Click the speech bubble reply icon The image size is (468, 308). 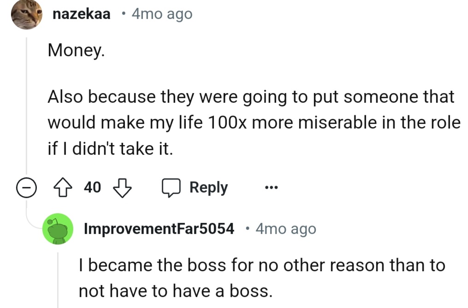pos(170,188)
